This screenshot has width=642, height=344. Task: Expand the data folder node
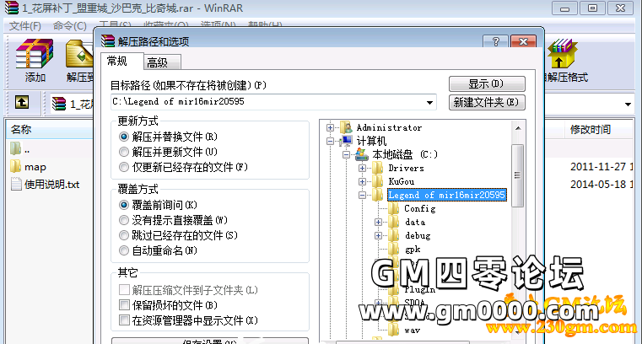(x=378, y=222)
